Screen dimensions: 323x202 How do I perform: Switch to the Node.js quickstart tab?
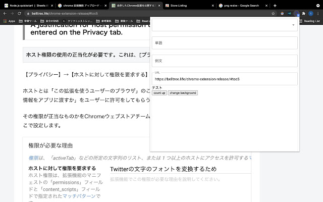tap(29, 6)
